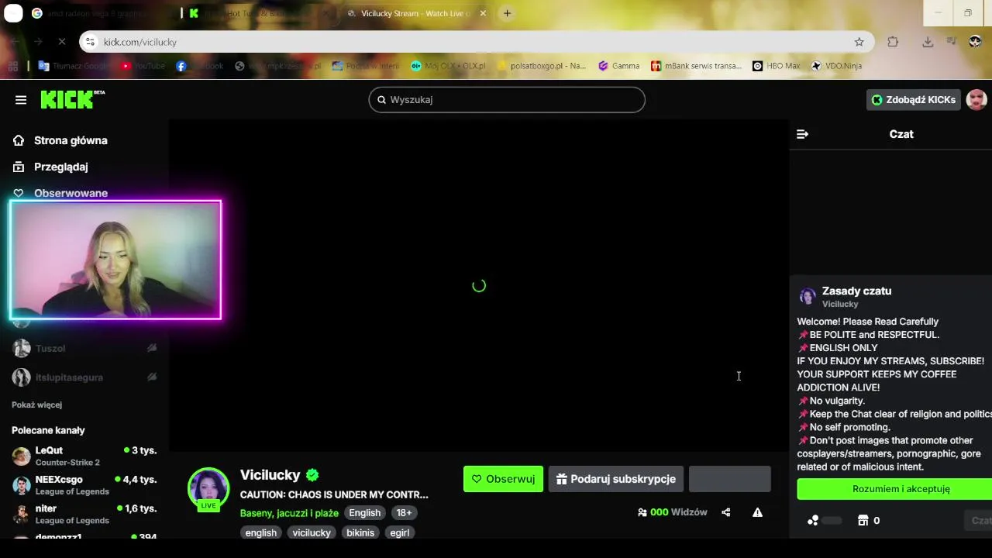Report the stream via the warning triangle icon
Viewport: 992px width, 558px height.
pos(757,512)
